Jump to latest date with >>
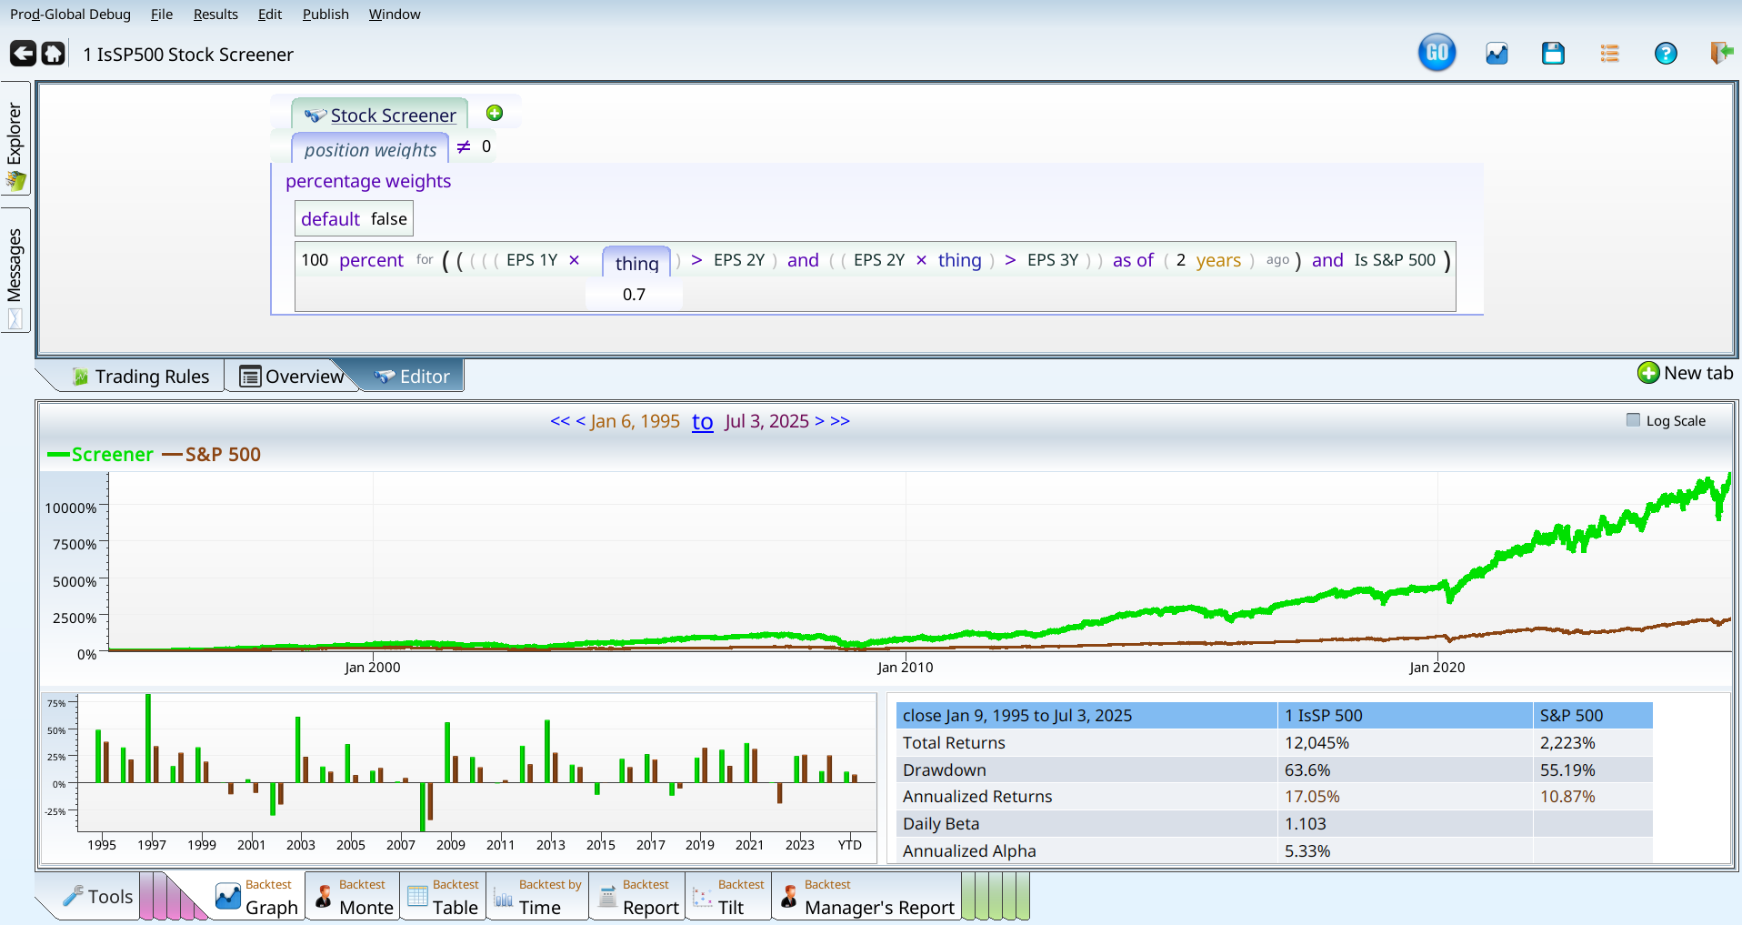1742x925 pixels. tap(840, 421)
